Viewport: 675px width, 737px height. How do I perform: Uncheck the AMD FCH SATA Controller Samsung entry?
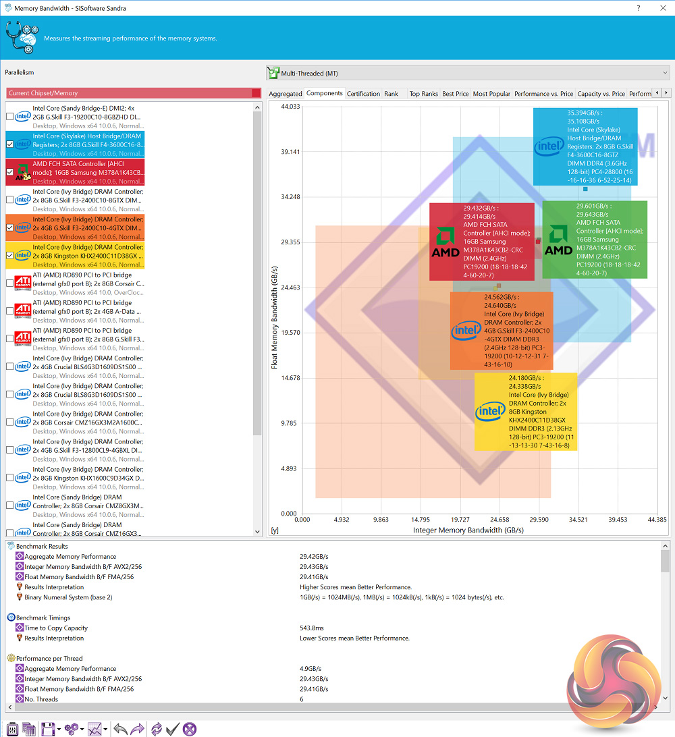(x=9, y=172)
